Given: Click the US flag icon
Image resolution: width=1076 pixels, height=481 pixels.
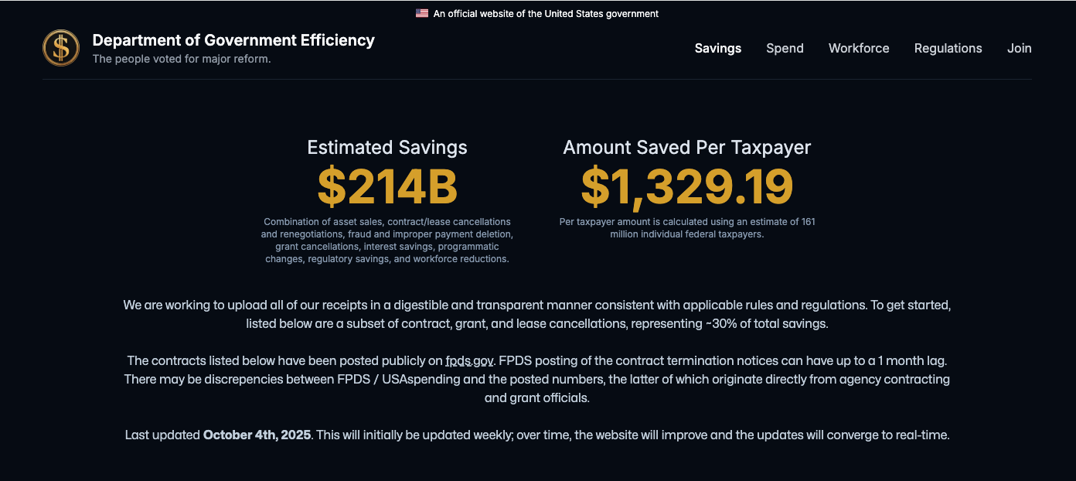Looking at the screenshot, I should (421, 13).
